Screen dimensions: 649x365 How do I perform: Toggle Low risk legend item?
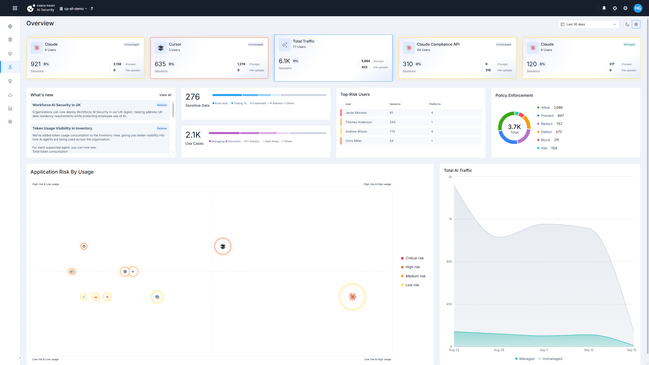click(410, 285)
